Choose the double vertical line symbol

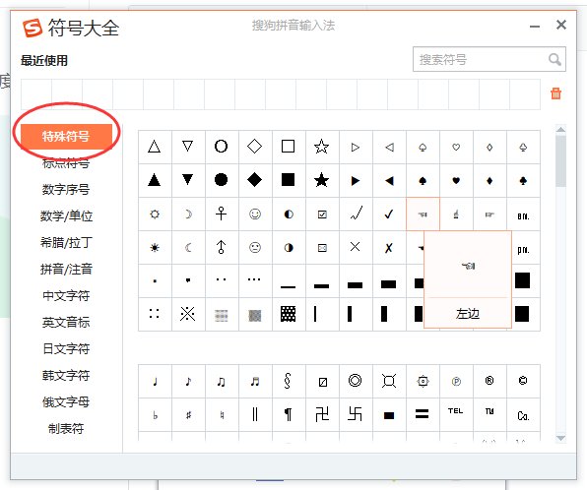tap(255, 414)
